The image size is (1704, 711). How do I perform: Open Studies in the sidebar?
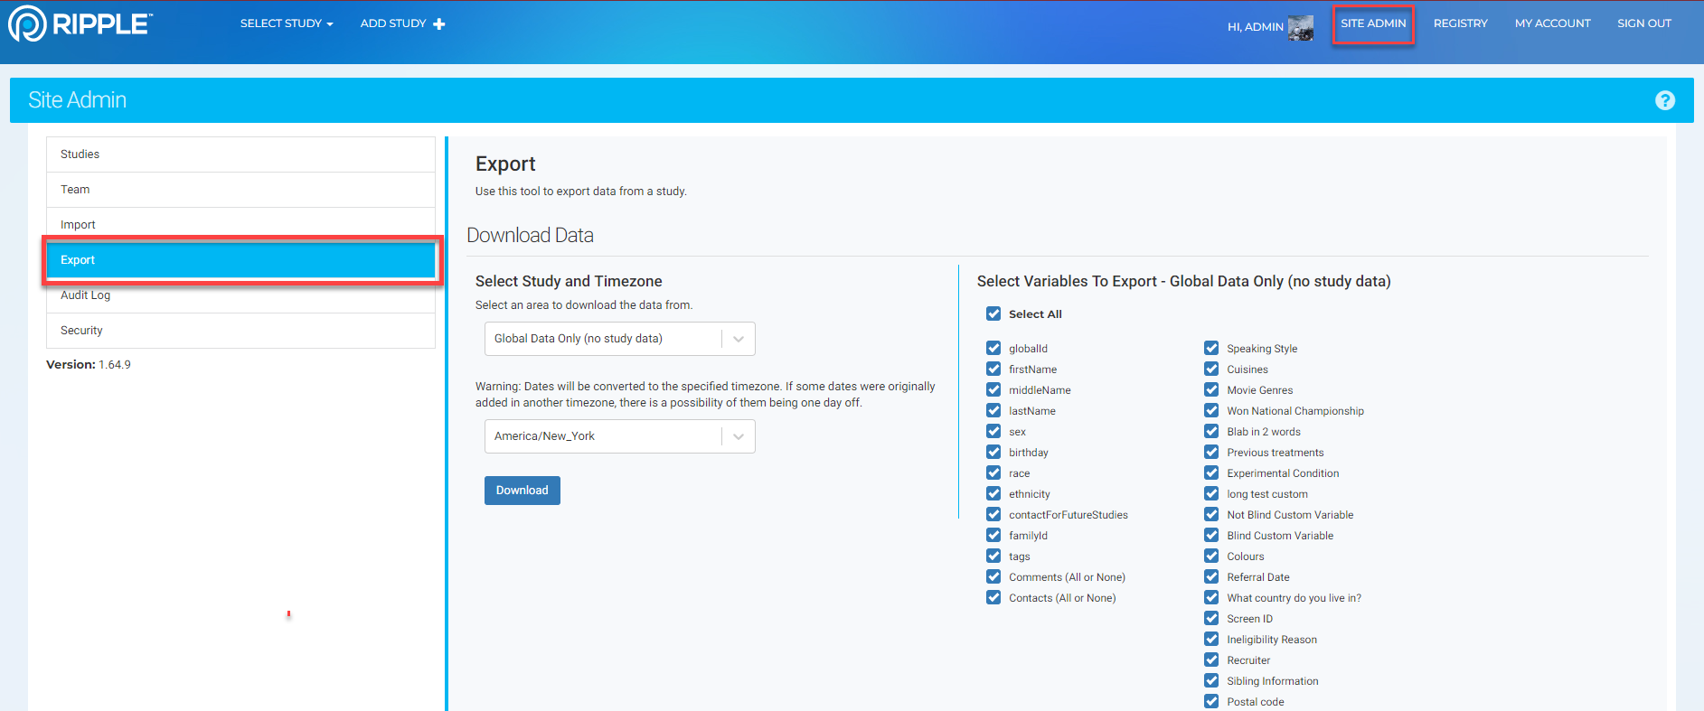point(80,154)
